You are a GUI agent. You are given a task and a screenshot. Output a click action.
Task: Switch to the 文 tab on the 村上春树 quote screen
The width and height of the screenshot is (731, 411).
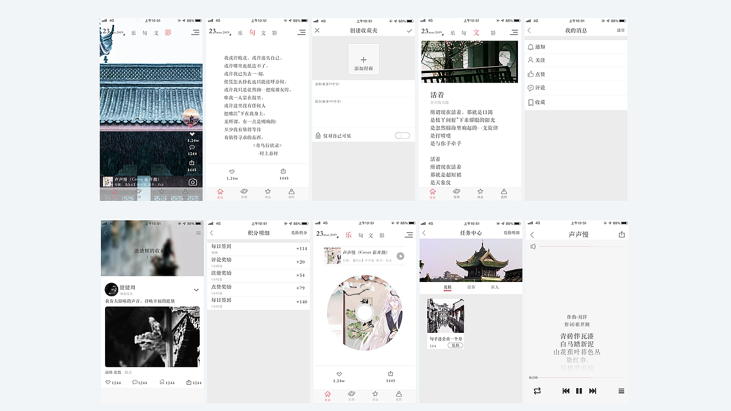tap(263, 33)
